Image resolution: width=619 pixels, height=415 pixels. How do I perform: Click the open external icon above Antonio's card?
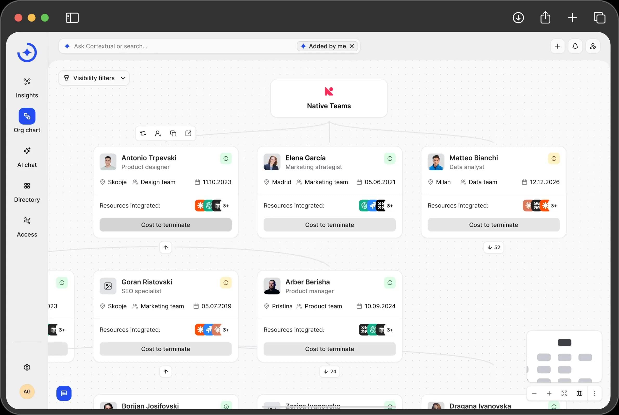point(188,133)
